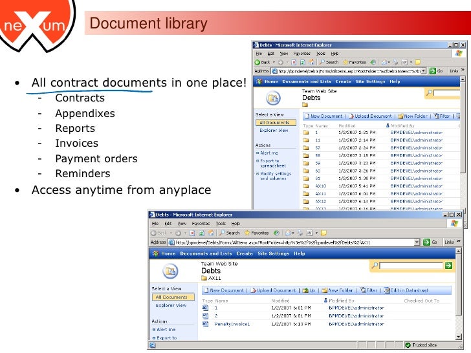Click Export to spreadsheet in rear window
This screenshot has width=471, height=353.
pyautogui.click(x=273, y=164)
